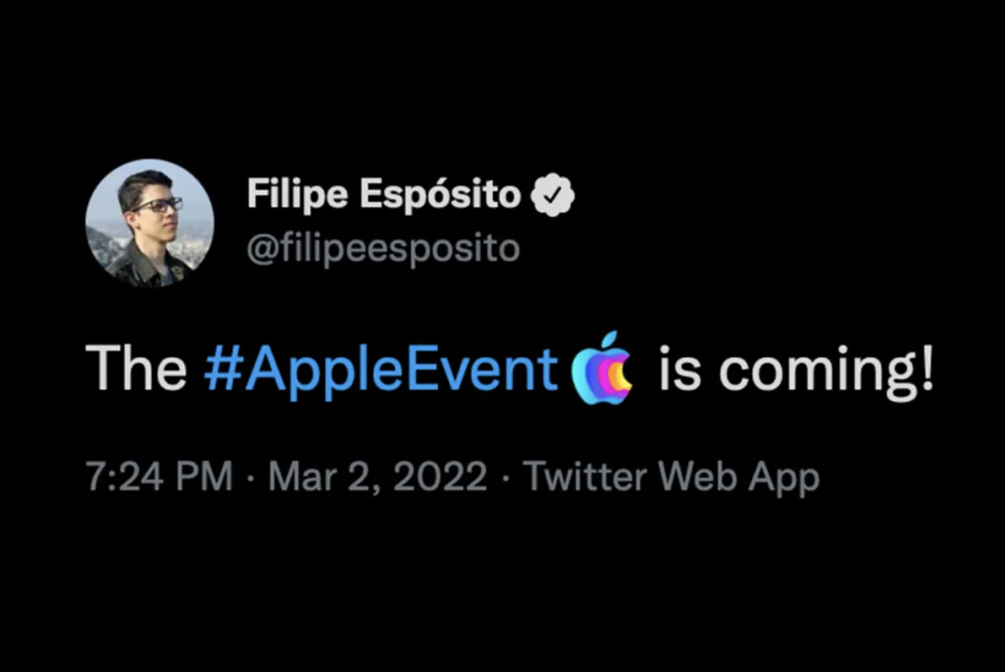Open the #AppleEvent hashtag
Viewport: 1005px width, 672px height.
click(380, 369)
